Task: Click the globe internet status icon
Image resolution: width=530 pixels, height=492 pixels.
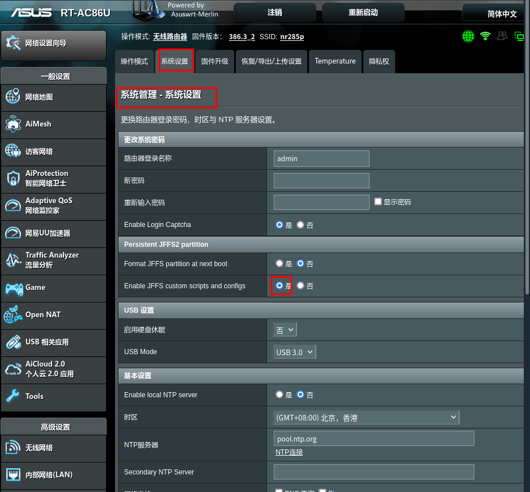Action: point(468,36)
